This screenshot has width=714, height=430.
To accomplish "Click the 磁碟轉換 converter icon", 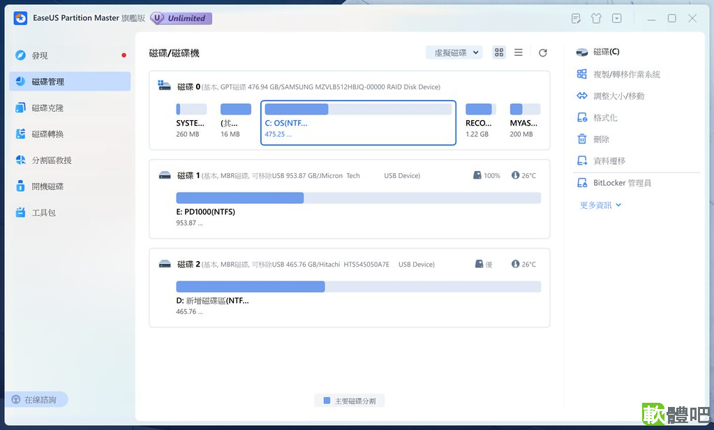I will (20, 134).
